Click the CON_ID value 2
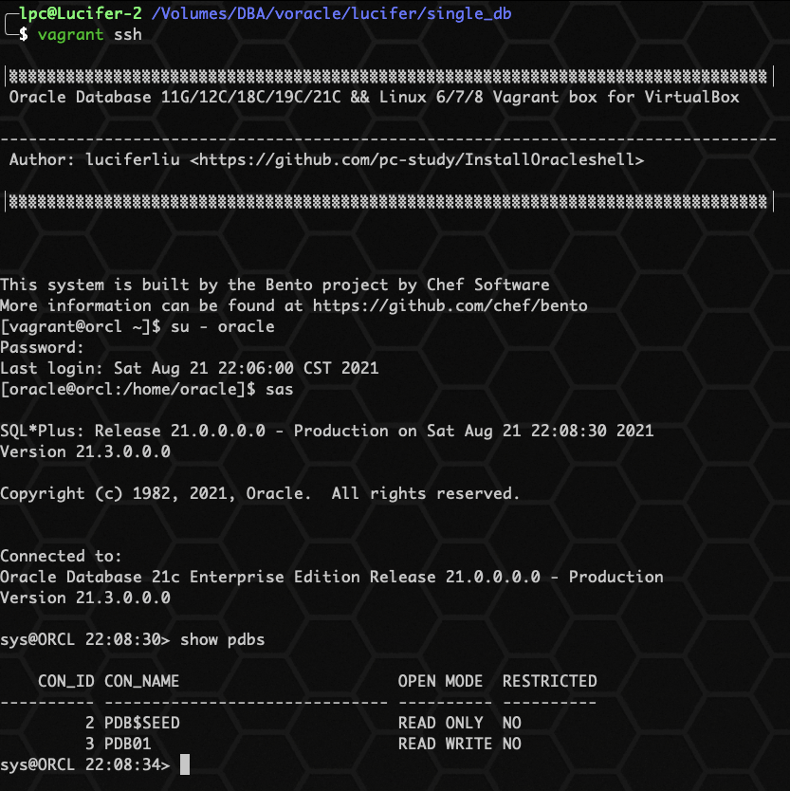The height and width of the screenshot is (791, 790). (x=90, y=723)
